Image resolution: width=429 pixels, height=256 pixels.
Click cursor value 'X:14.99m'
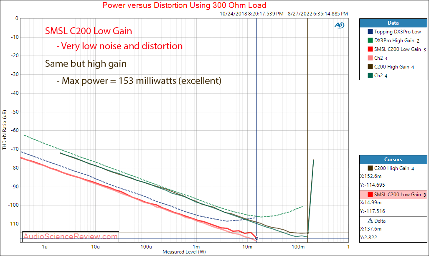point(371,203)
